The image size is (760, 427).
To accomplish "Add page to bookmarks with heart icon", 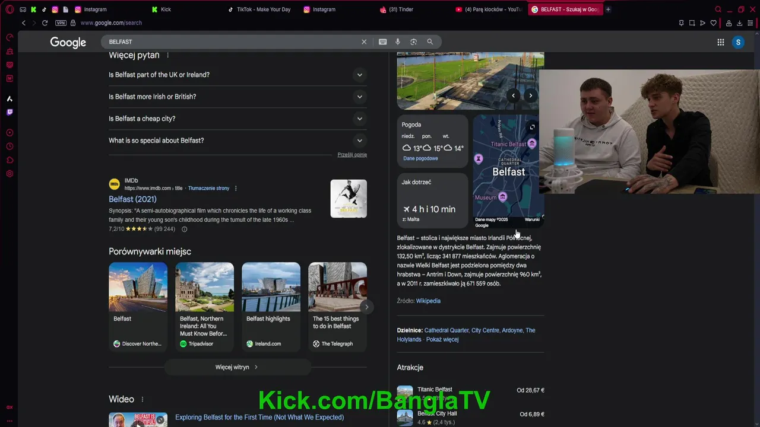I will 714,23.
